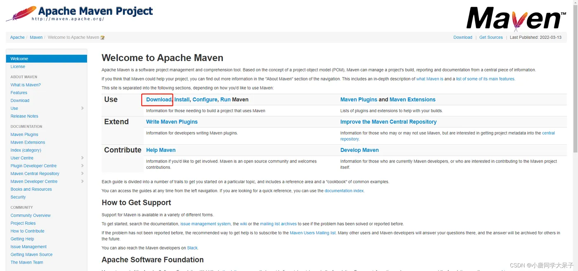
Task: Click the Get Sources header link
Action: [x=491, y=38]
